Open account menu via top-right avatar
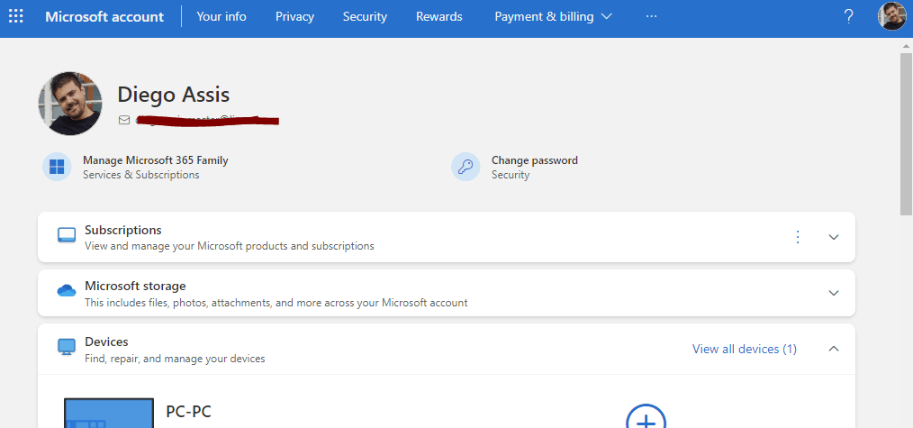This screenshot has height=428, width=913. (x=891, y=16)
